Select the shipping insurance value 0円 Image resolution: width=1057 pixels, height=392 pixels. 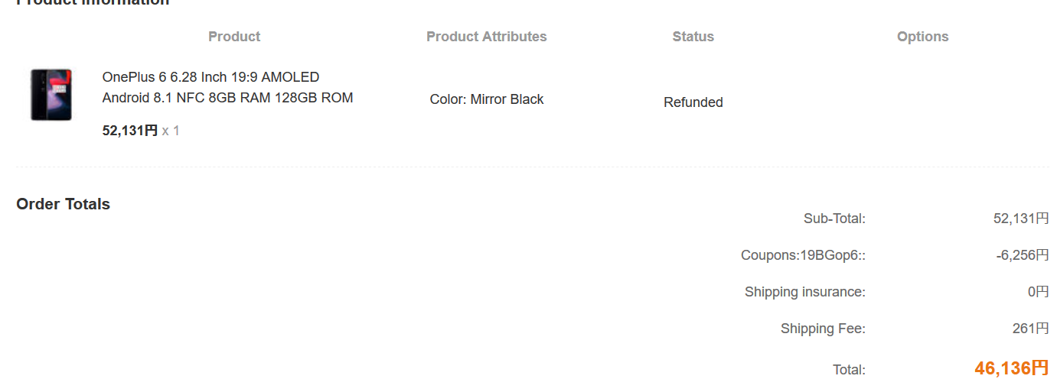(1039, 292)
